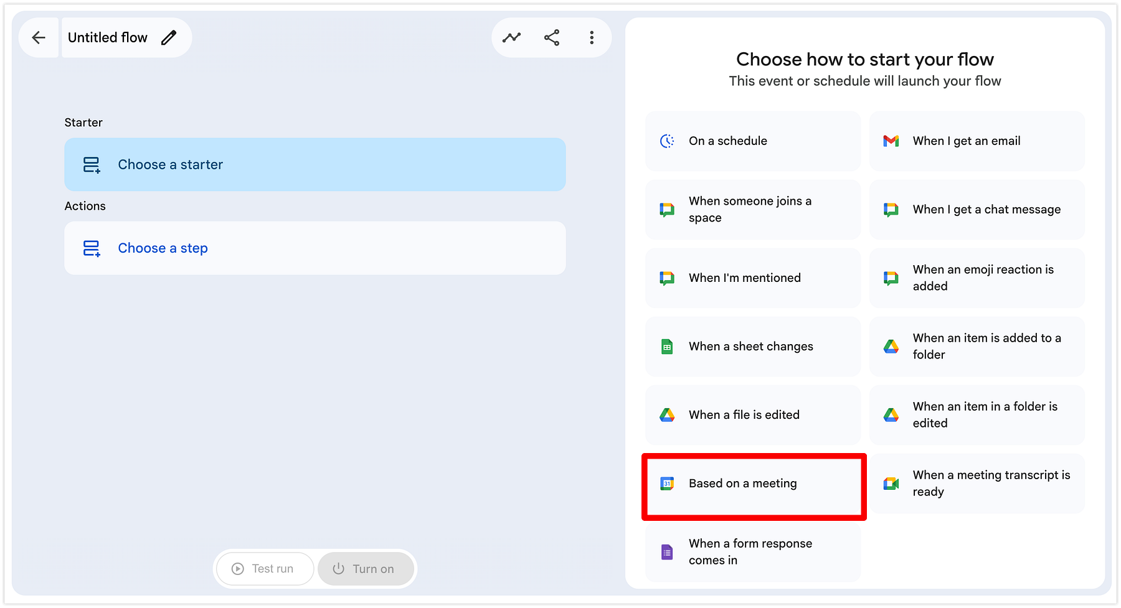
Task: Select When an item is added to a folder
Action: point(977,347)
